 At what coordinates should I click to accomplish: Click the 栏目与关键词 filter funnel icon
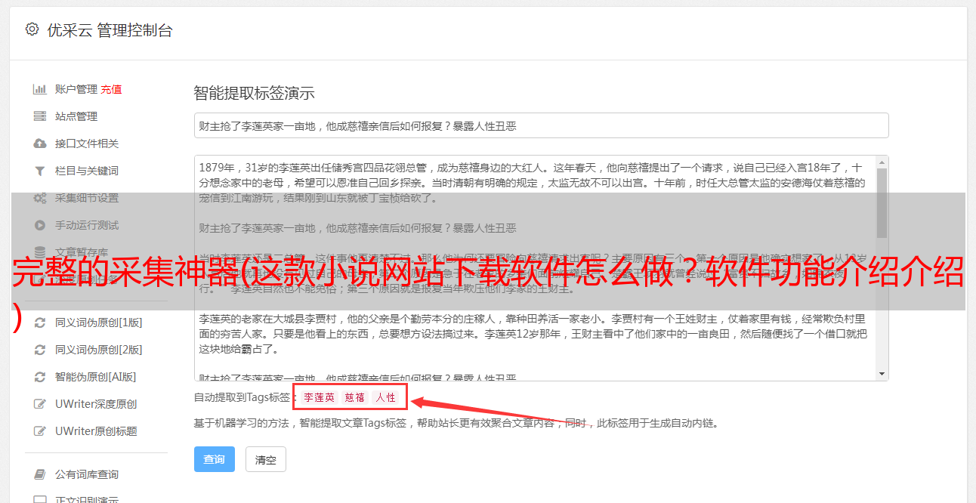click(x=40, y=171)
